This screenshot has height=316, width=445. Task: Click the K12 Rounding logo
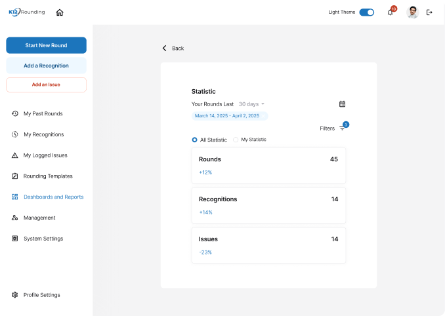click(27, 12)
